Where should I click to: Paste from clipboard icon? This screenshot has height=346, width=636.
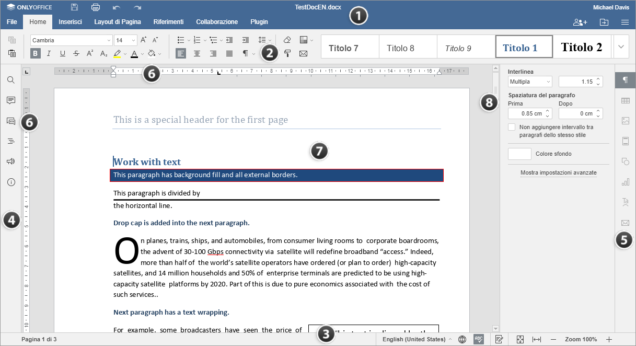point(12,53)
